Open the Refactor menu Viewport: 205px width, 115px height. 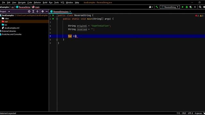(37, 3)
